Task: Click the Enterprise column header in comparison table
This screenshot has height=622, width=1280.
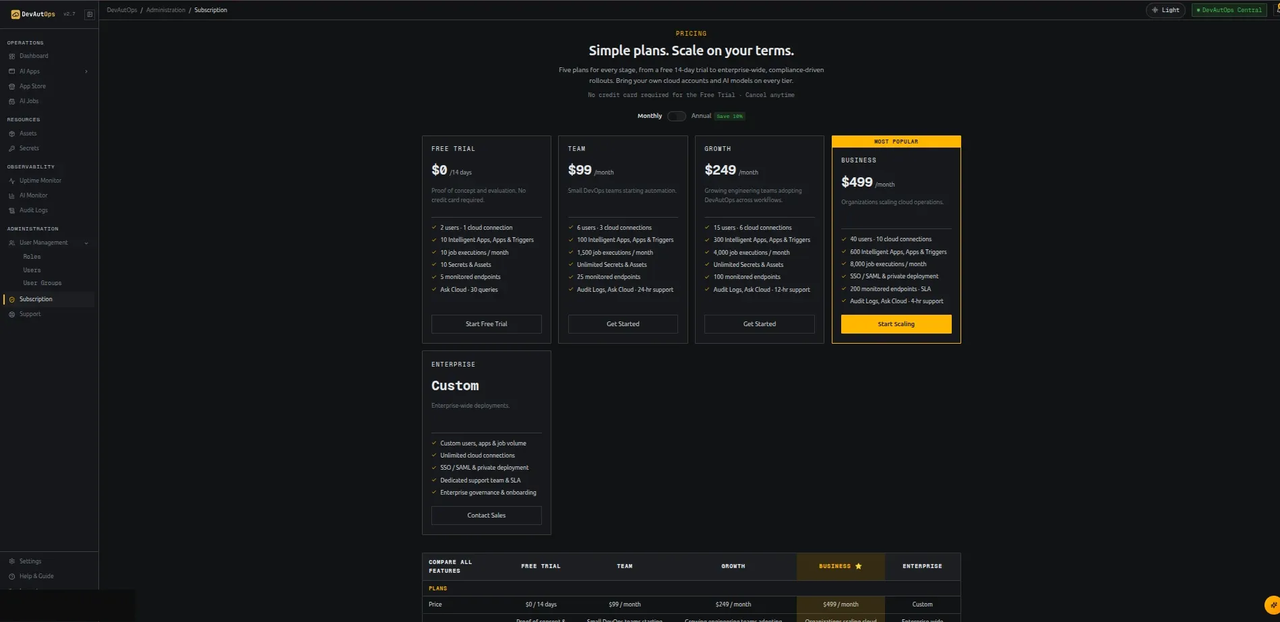Action: (x=922, y=567)
